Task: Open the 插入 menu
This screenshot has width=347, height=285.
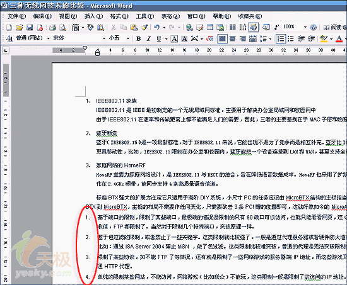Action: point(93,16)
